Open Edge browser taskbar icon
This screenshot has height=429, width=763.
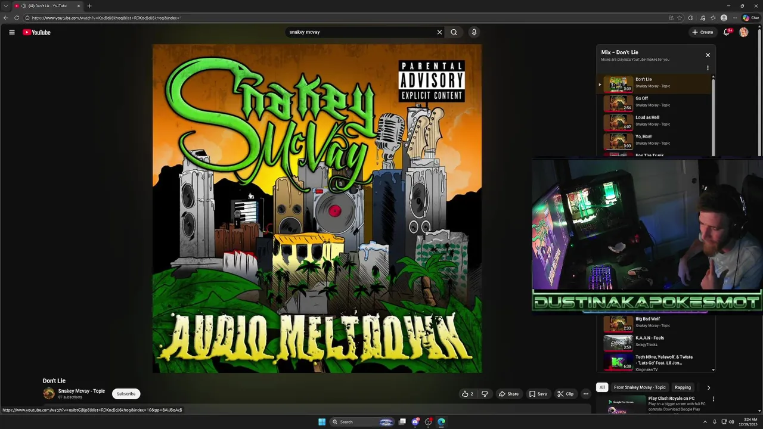coord(441,422)
